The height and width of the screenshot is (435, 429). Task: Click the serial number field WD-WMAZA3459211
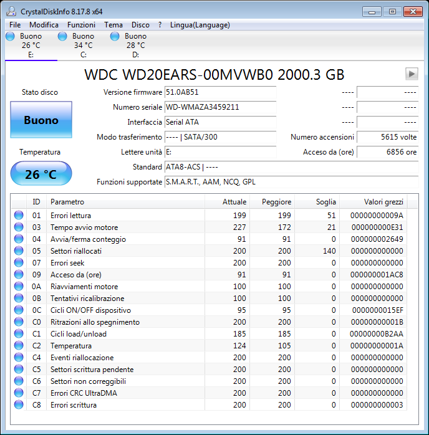[x=220, y=107]
